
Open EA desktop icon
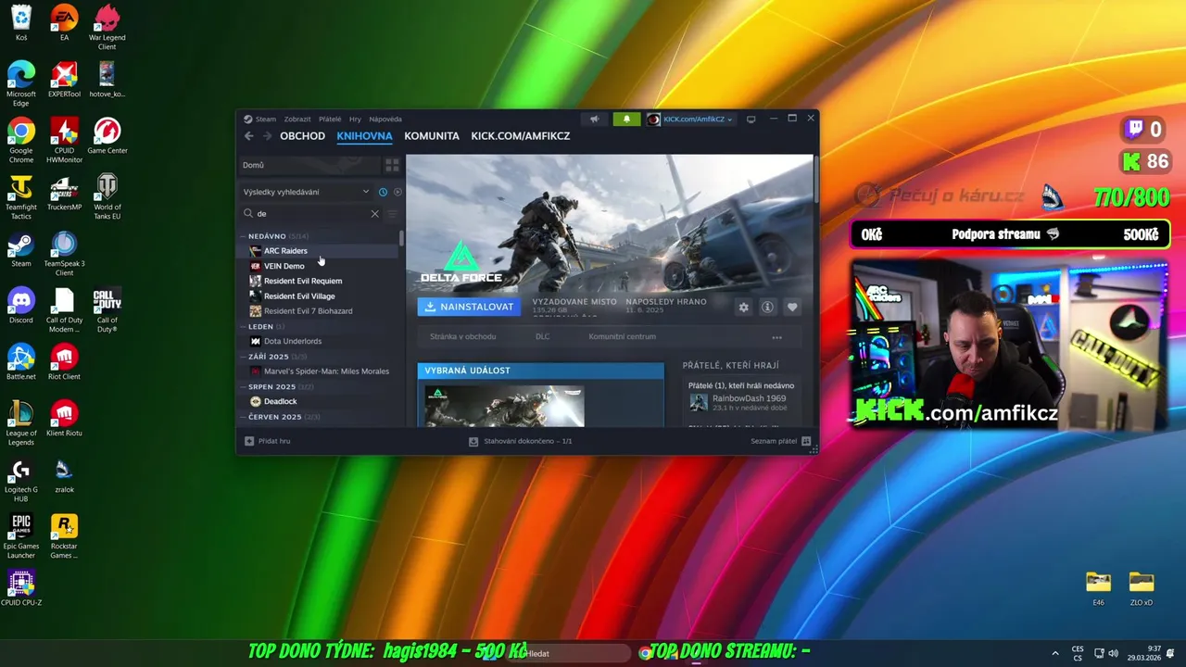64,24
